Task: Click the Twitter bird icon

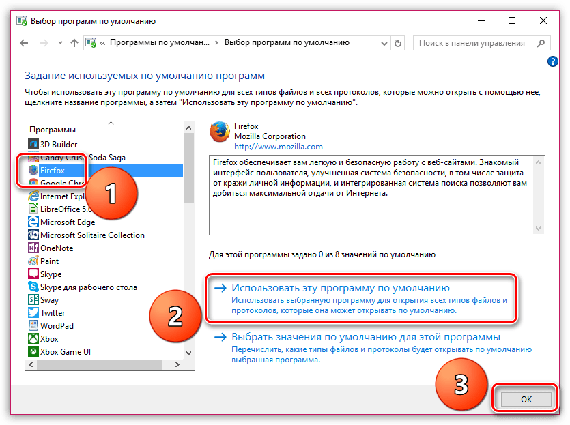Action: pyautogui.click(x=33, y=312)
